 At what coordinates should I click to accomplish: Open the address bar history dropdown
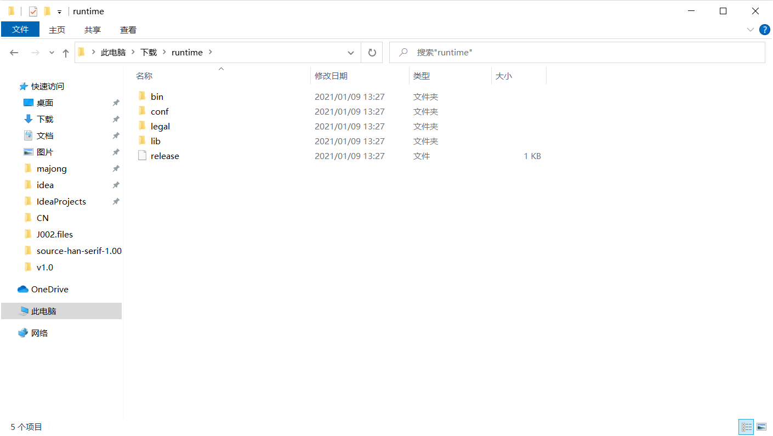point(351,53)
